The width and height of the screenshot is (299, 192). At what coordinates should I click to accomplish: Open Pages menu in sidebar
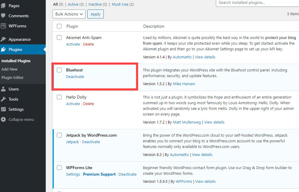click(x=14, y=6)
